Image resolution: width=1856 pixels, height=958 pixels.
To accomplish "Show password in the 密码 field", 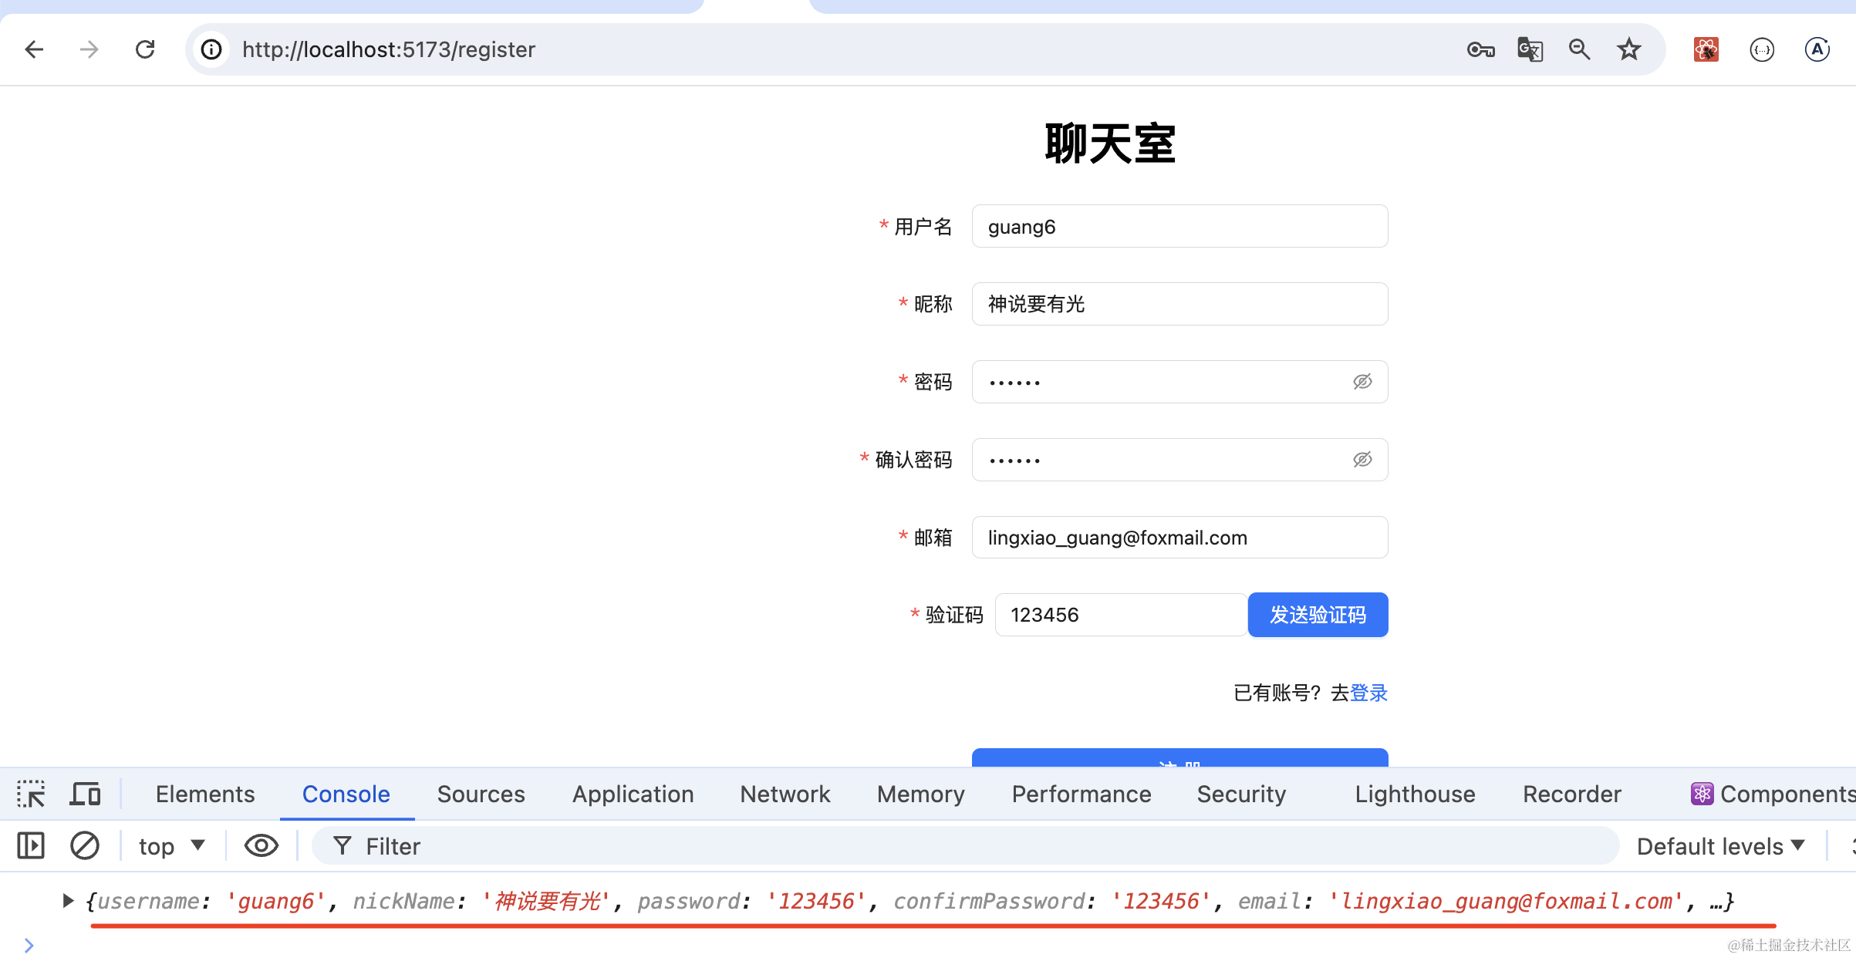I will coord(1362,382).
